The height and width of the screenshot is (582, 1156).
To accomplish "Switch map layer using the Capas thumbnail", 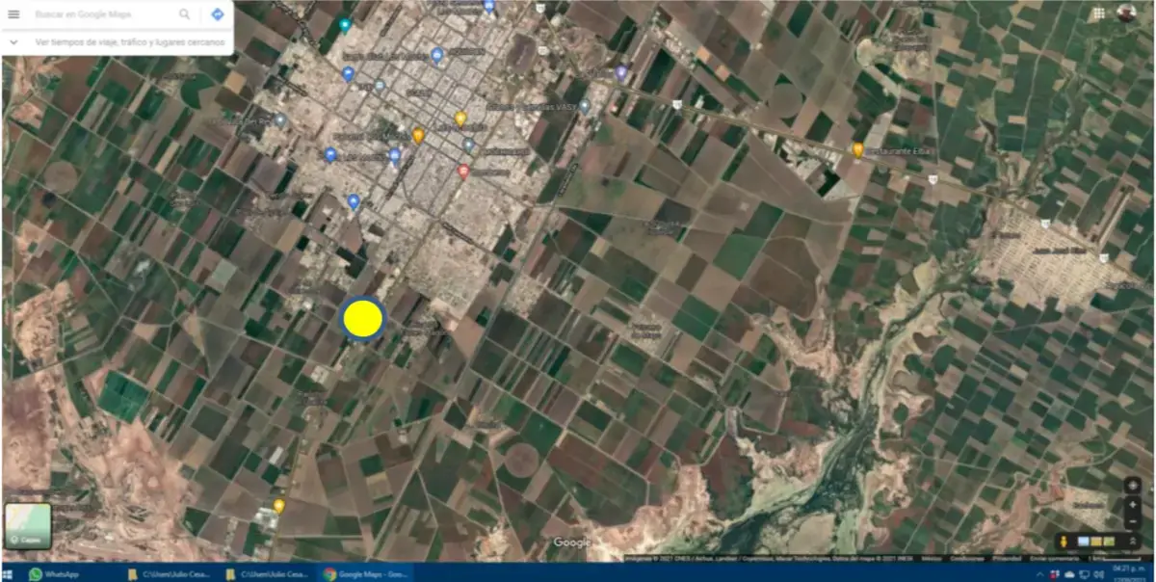I will pos(28,526).
